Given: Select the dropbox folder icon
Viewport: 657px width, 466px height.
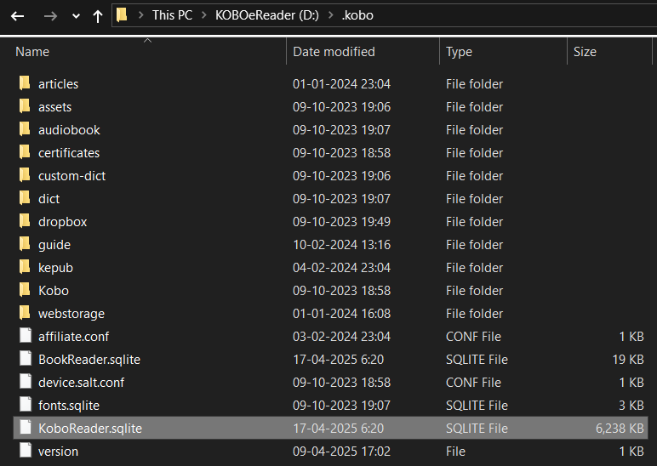Looking at the screenshot, I should pos(25,221).
